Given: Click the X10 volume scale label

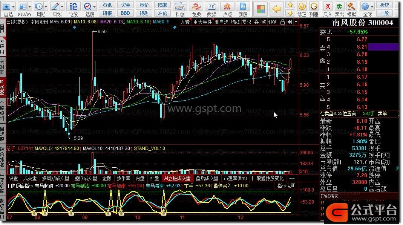Looking at the screenshot, I should [x=303, y=171].
